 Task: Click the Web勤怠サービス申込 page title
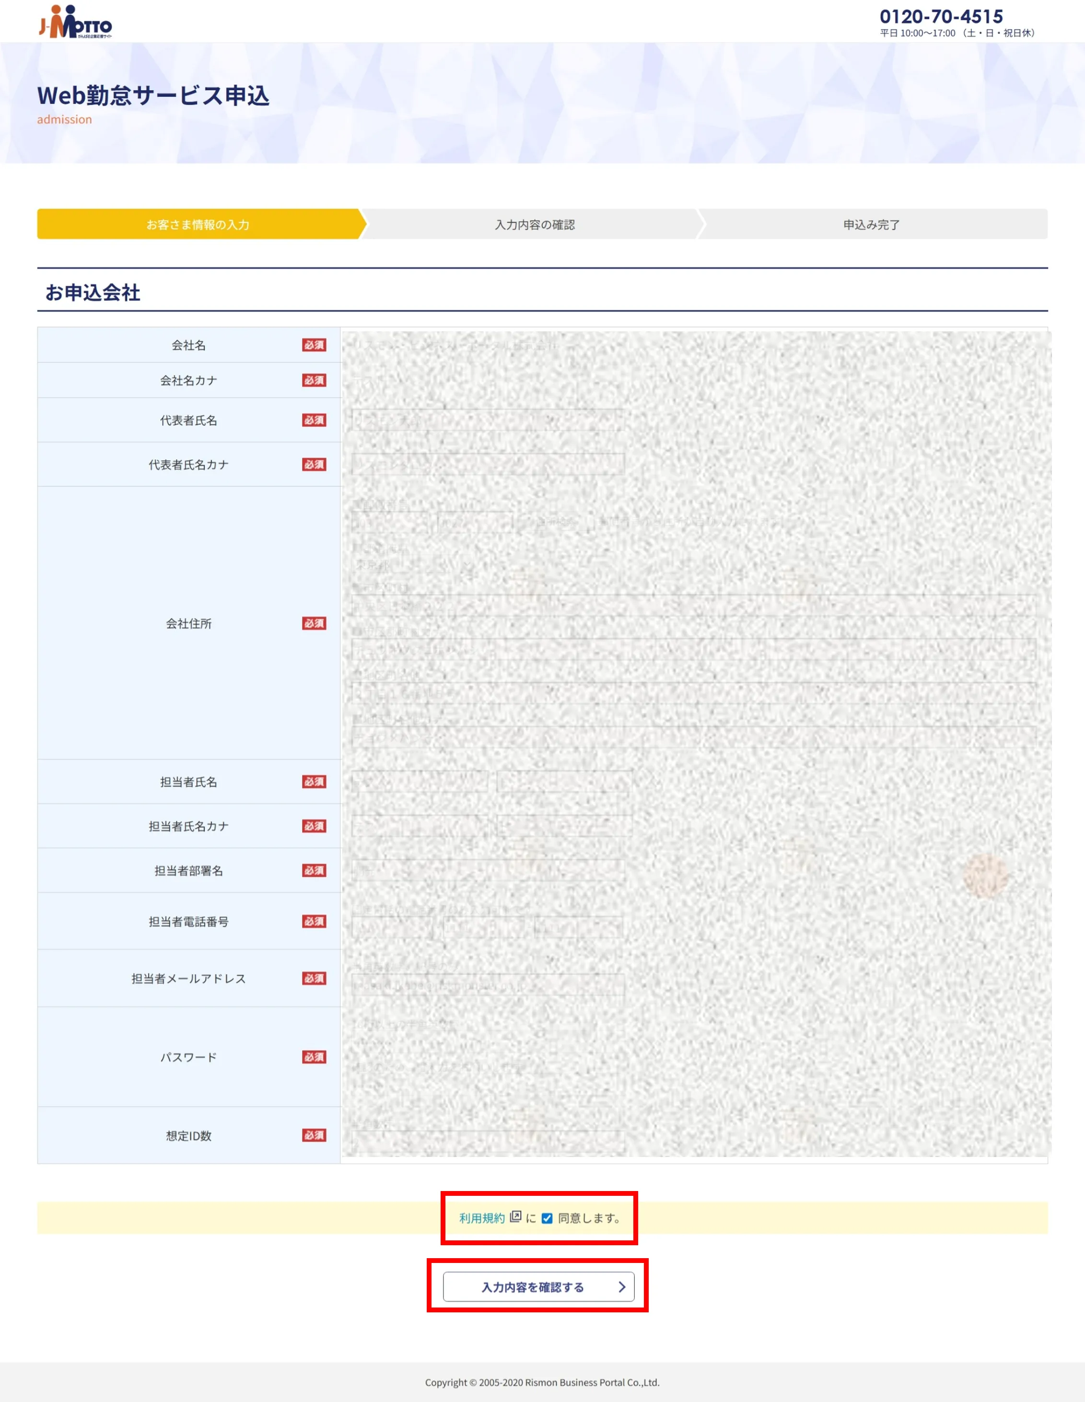pyautogui.click(x=153, y=95)
